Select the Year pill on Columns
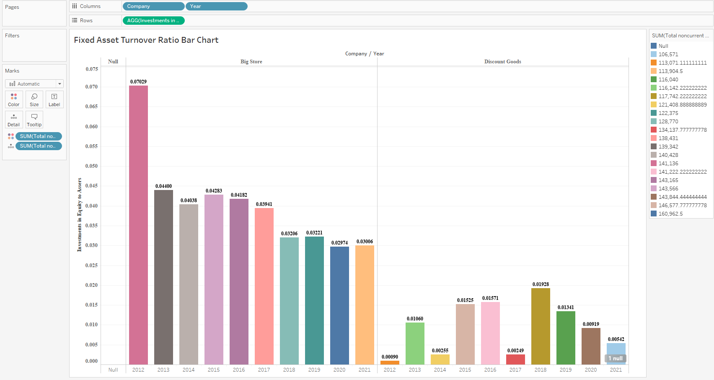Screen dimensions: 714x380 (217, 6)
